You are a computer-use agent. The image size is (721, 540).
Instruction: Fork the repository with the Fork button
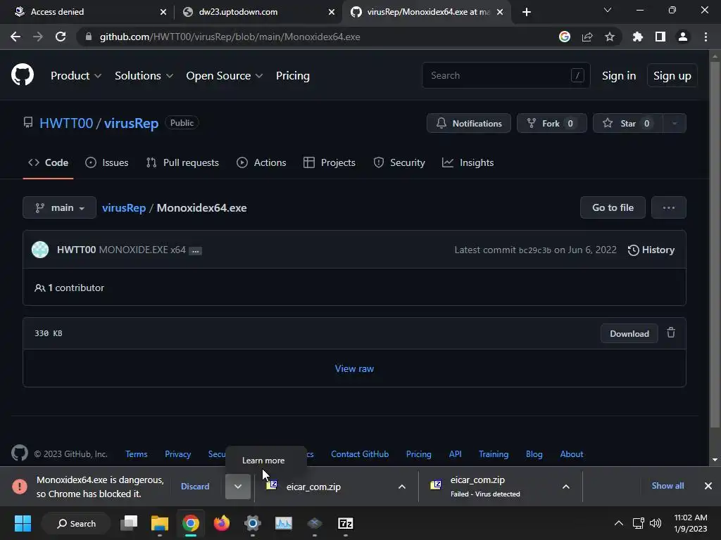[552, 123]
